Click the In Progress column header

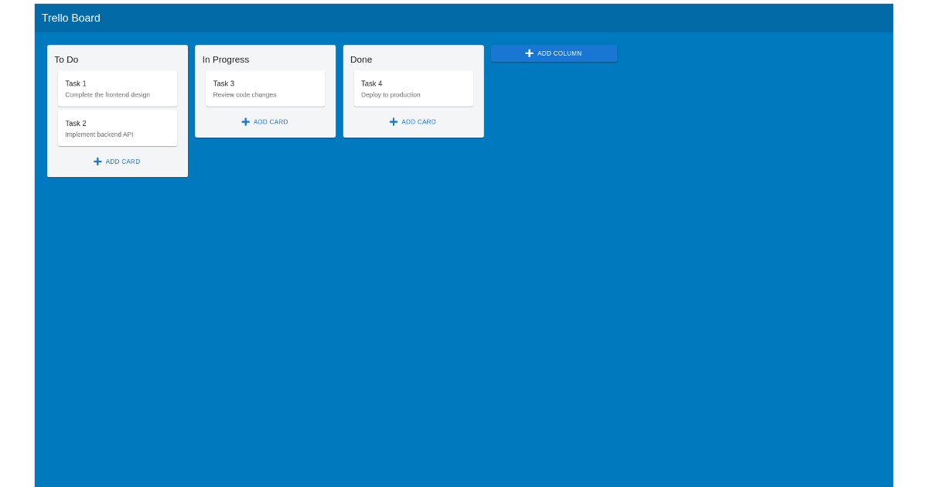pos(225,59)
